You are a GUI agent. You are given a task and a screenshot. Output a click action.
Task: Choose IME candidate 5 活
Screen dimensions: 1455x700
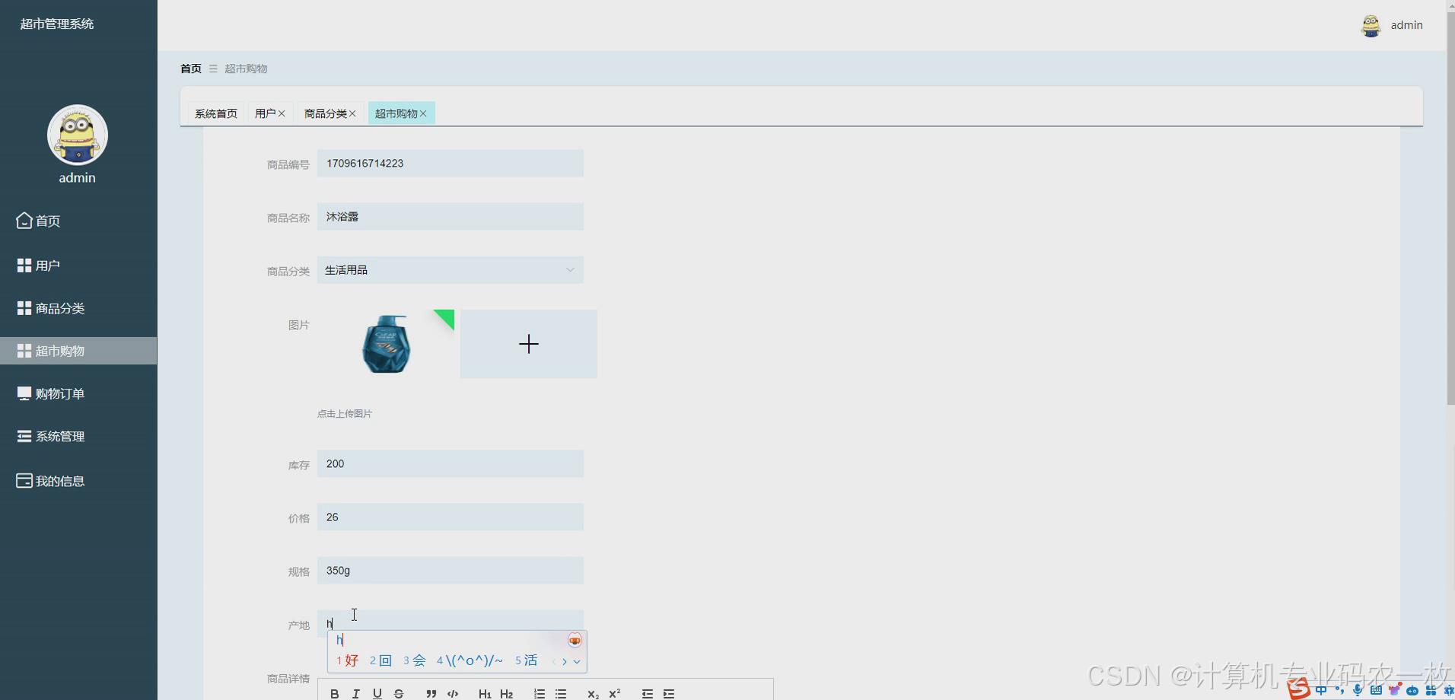pyautogui.click(x=527, y=660)
